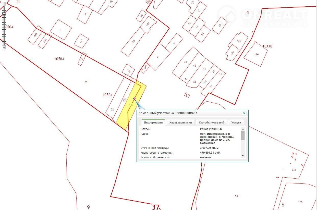
Task: Select the Услуги tab
Action: tap(236, 122)
